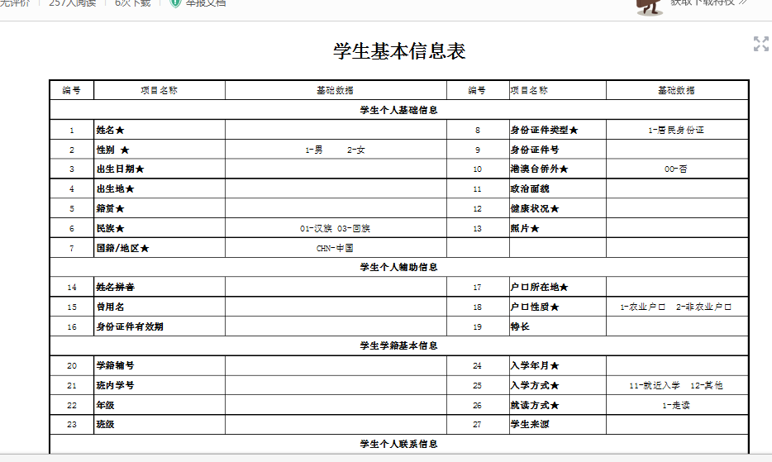
Task: Click the 就读方式★ label
Action: click(x=534, y=405)
